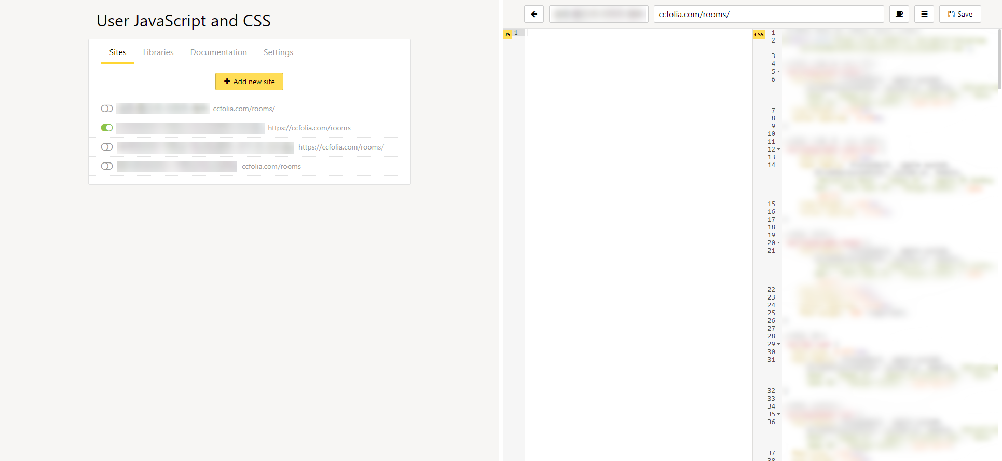The image size is (1002, 461).
Task: Switch on the toggle beside ccfolia.com/rooms
Action: coord(107,166)
